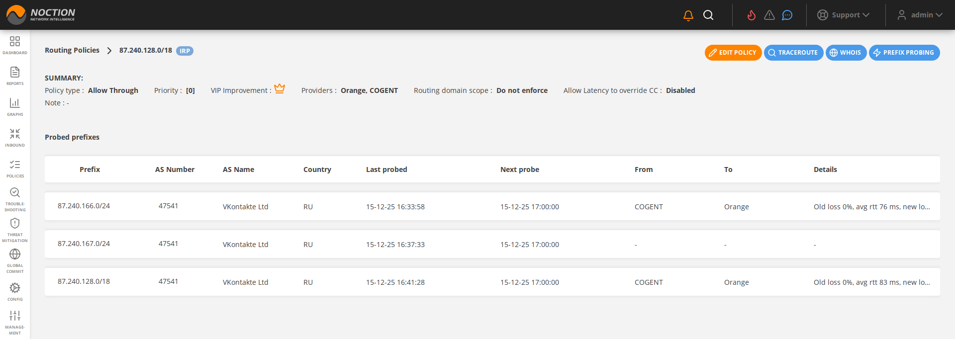Screen dimensions: 955x339
Task: Select the 87.240.167.0/24 prefix row
Action: (84, 244)
